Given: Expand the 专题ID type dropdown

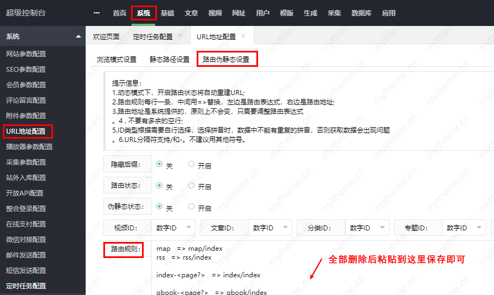Looking at the screenshot, I should pyautogui.click(x=463, y=227).
